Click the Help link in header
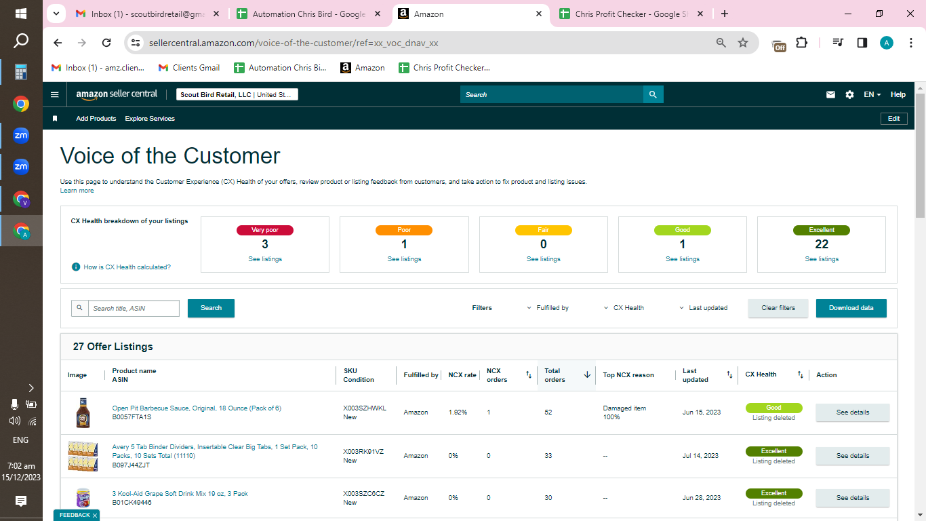The image size is (926, 521). tap(898, 95)
